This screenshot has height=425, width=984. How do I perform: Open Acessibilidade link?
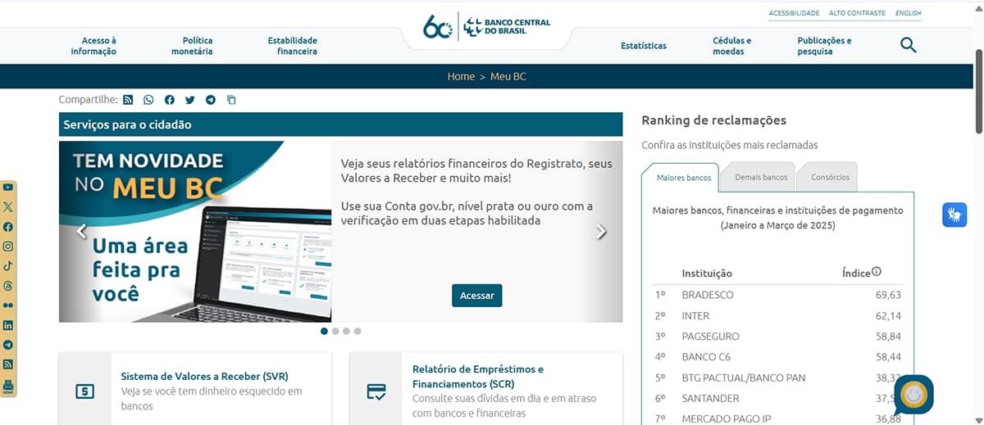tap(794, 13)
